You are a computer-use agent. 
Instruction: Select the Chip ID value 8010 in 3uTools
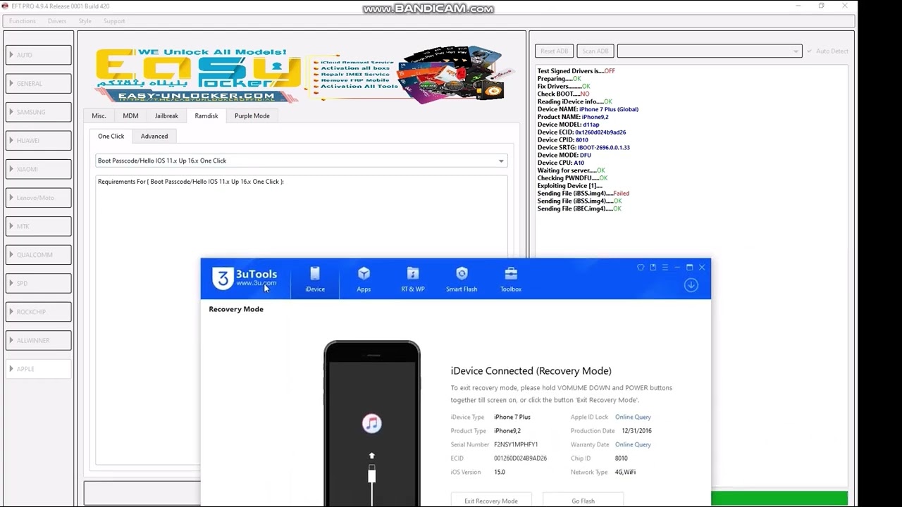[x=621, y=458]
